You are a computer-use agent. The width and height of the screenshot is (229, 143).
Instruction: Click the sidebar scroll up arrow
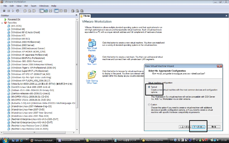pos(77,19)
